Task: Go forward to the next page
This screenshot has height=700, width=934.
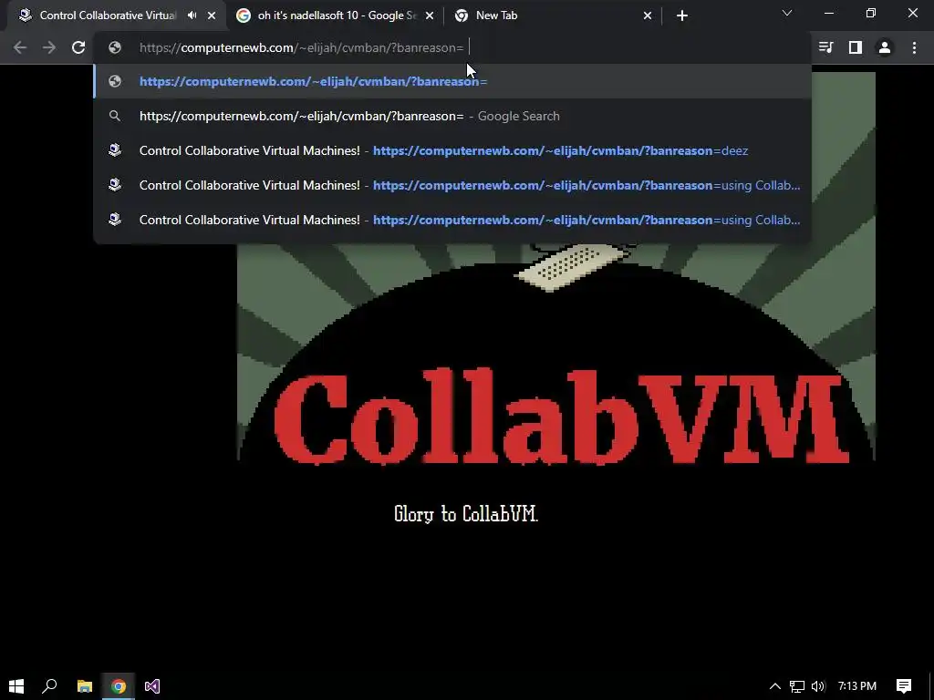Action: 49,47
